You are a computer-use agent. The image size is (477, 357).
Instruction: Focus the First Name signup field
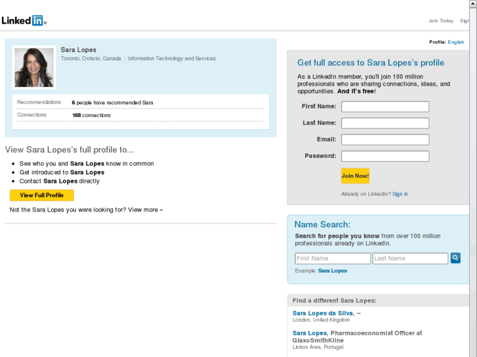(x=385, y=107)
